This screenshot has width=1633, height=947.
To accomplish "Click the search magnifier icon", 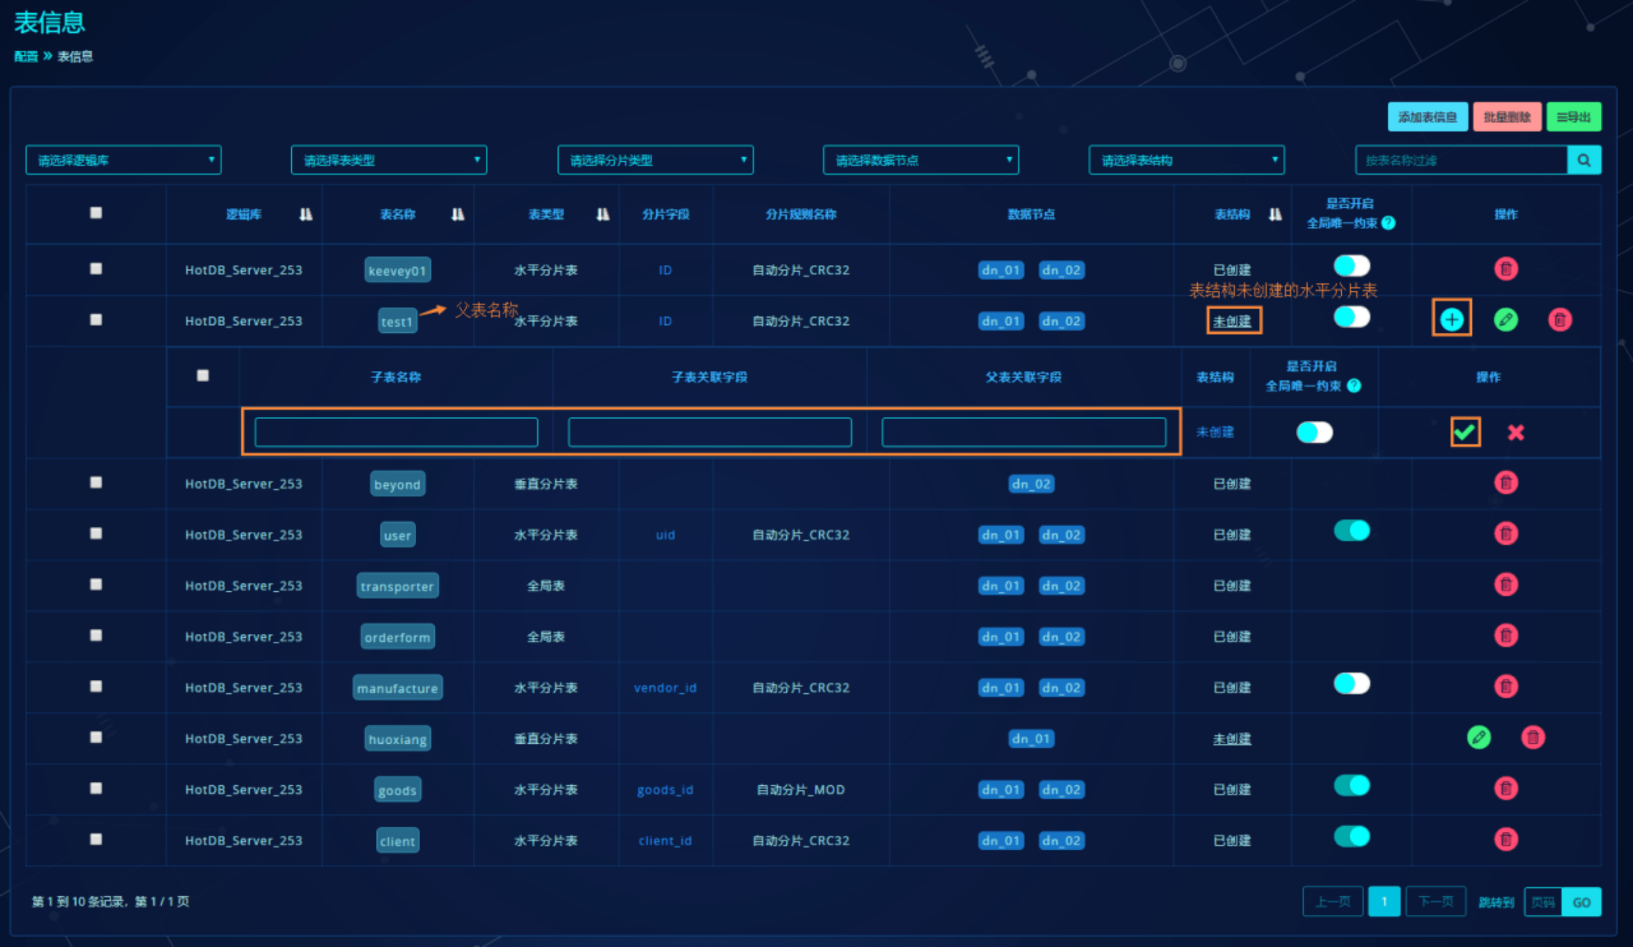I will pyautogui.click(x=1584, y=160).
